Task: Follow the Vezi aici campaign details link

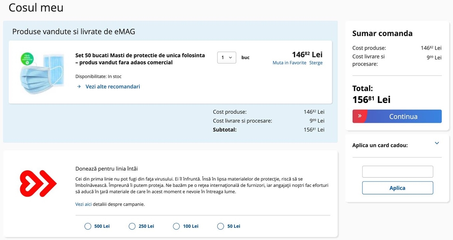Action: coord(83,204)
